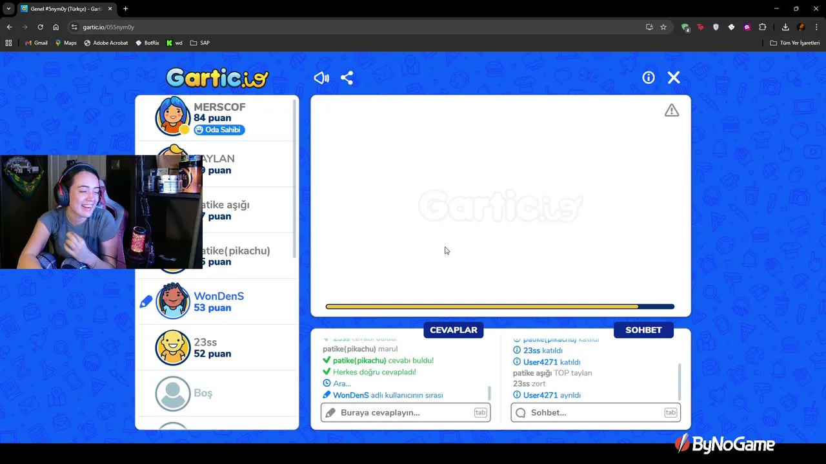Click the red Tp extension icon
Screen dimensions: 826x464
click(700, 27)
